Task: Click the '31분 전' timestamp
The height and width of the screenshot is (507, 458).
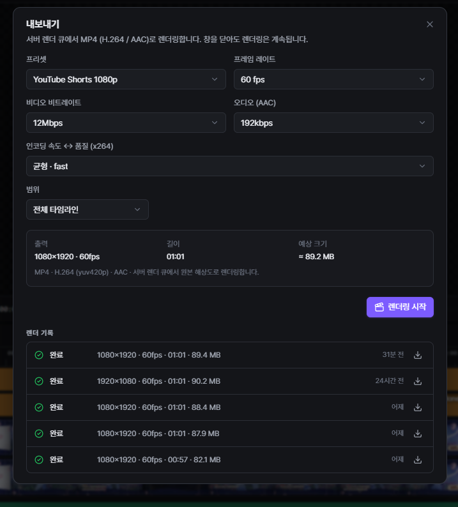Action: coord(393,354)
